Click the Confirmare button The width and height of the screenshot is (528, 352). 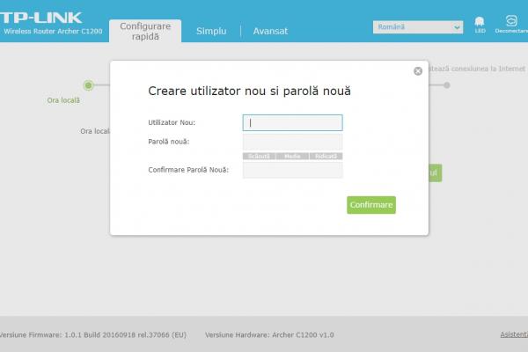point(371,205)
